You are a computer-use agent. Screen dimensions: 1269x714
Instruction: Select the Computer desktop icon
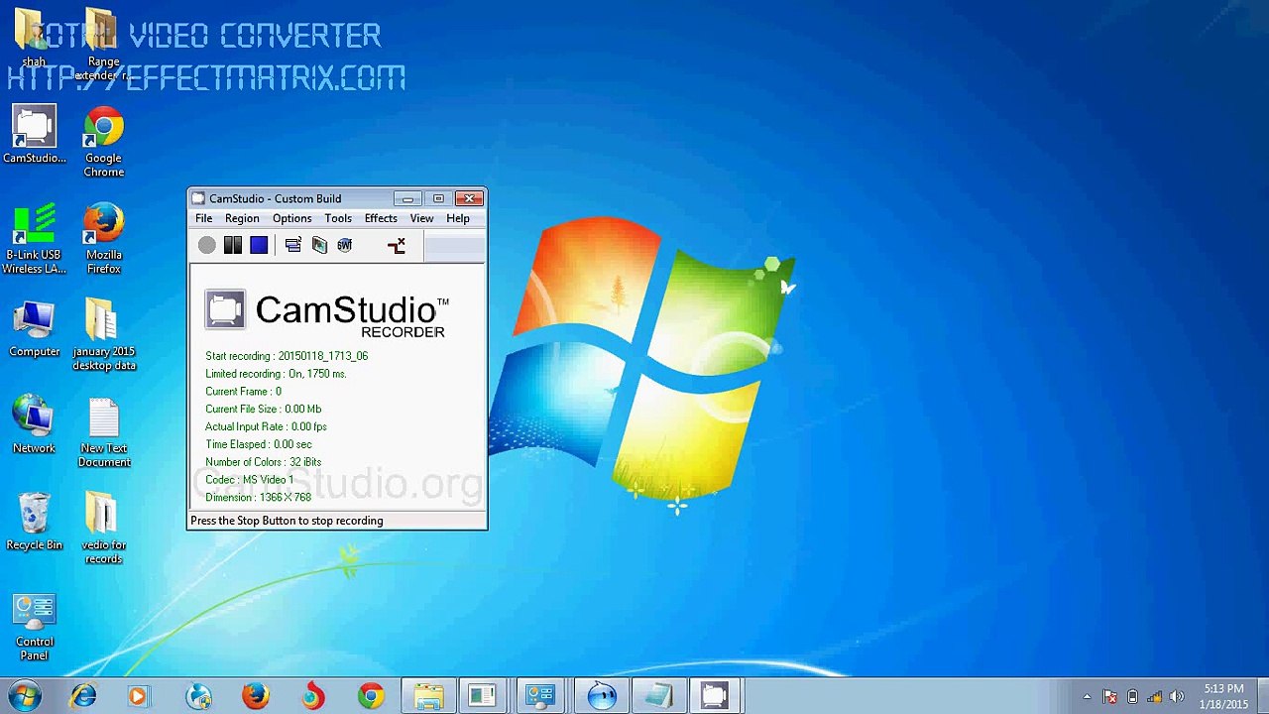tap(34, 328)
